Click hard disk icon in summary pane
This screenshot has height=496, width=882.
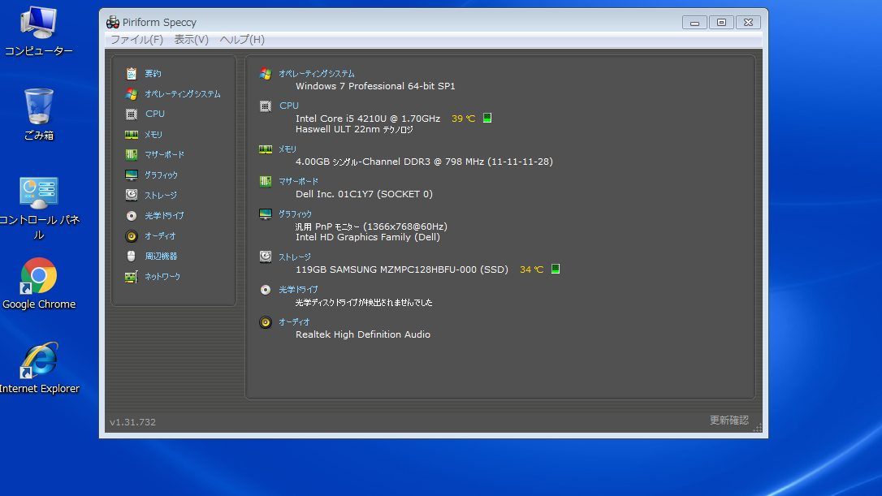click(266, 257)
